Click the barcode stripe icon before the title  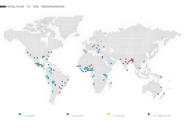click(3, 6)
